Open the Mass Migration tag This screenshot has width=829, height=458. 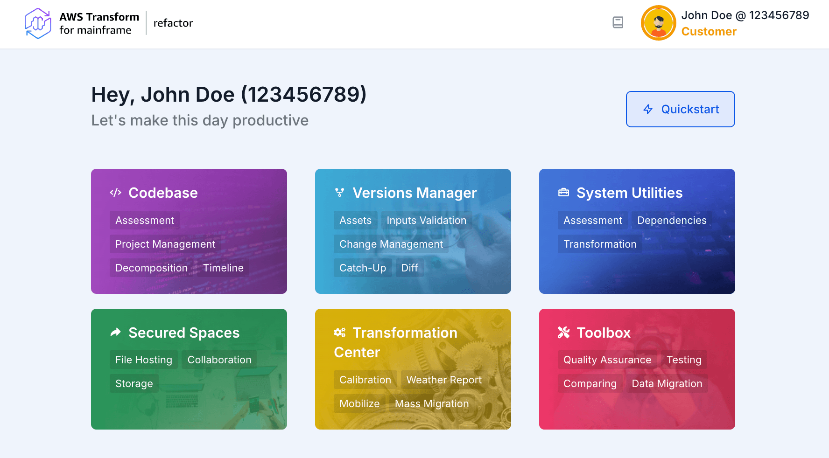click(x=432, y=403)
